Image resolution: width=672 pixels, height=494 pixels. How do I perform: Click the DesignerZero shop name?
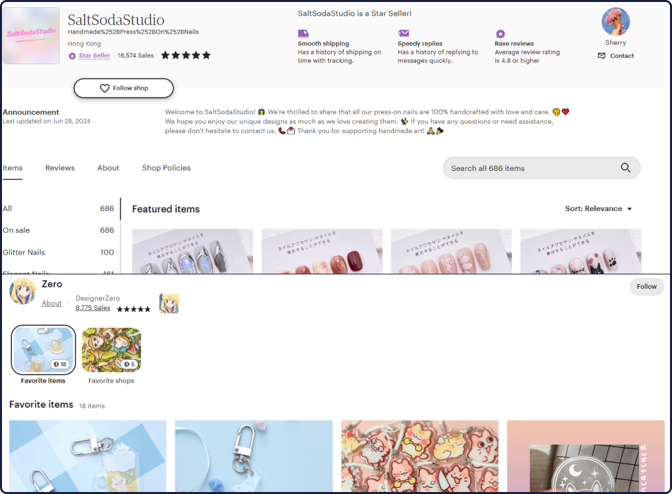pos(98,298)
